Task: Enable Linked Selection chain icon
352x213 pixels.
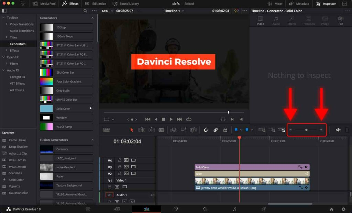Action: (216, 130)
